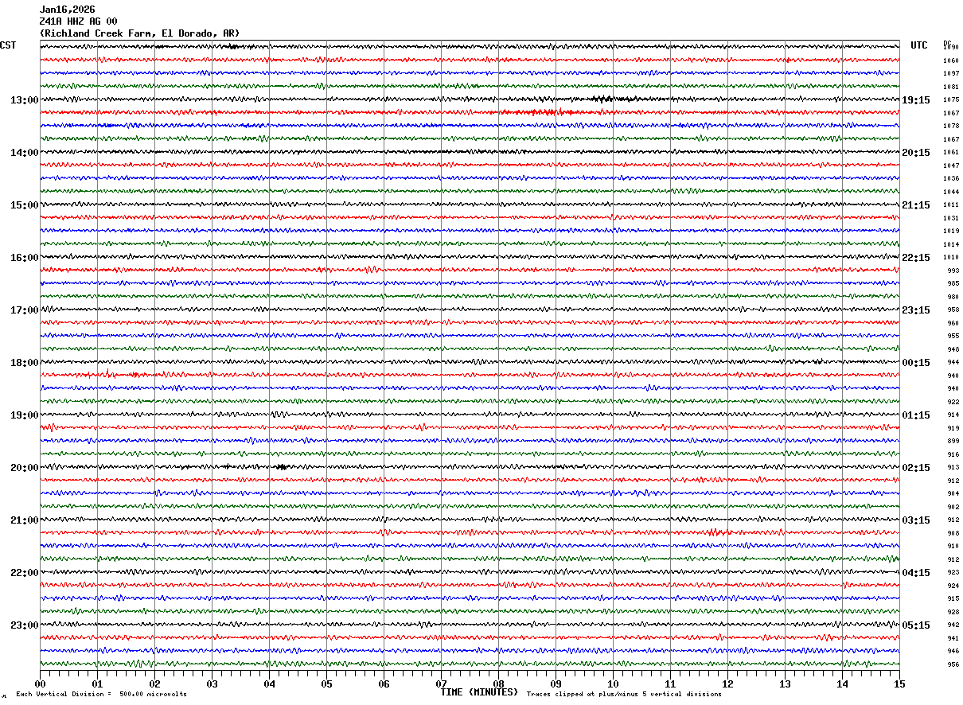Click the DC offset value 1075
963x705 pixels.
[x=951, y=100]
